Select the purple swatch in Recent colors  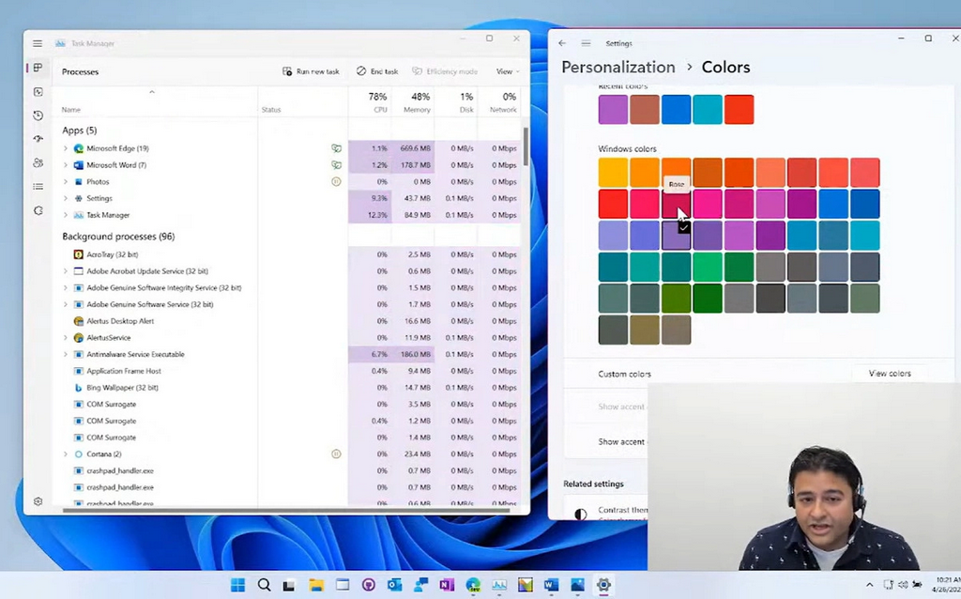pos(613,110)
